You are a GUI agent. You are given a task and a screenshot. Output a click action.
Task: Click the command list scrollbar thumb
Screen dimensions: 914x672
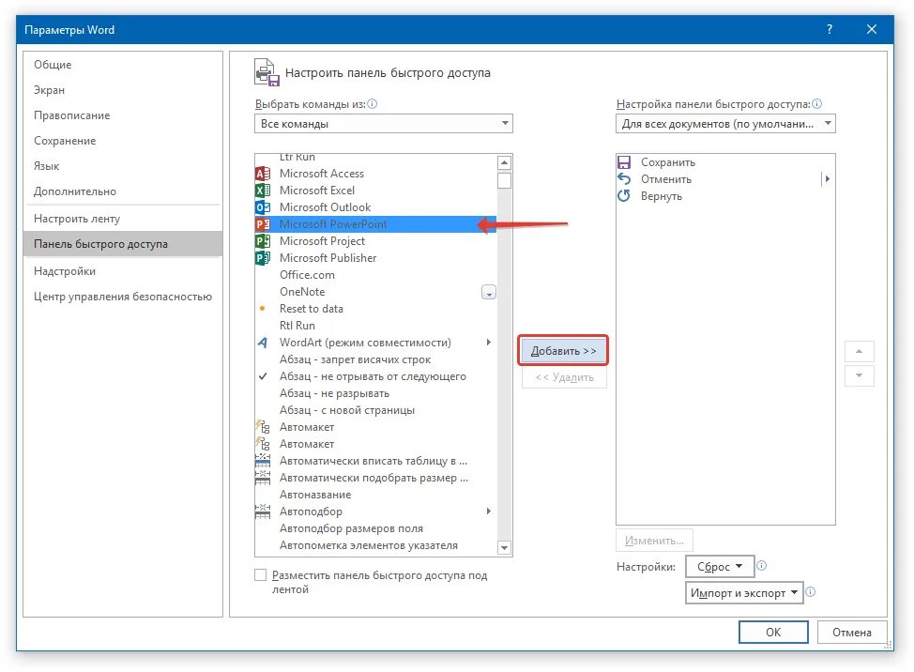504,181
